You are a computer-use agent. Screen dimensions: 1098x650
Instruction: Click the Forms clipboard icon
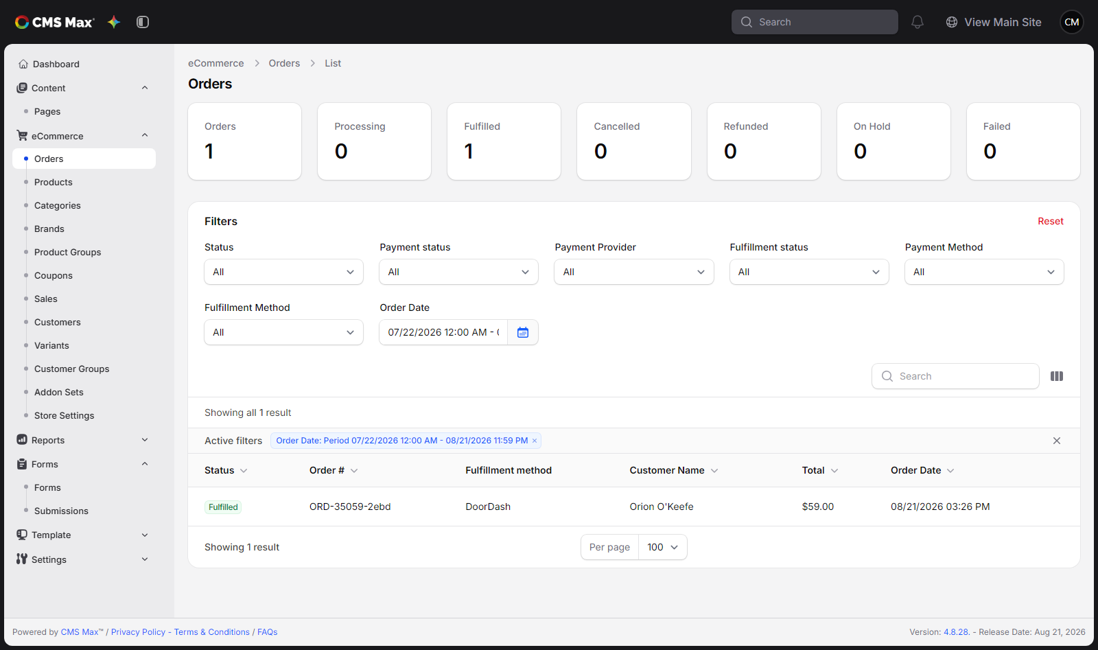tap(22, 464)
